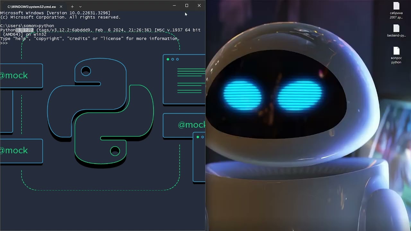
Task: Click the '(c) Microsoft Corporation. All rights reserved.' line
Action: tap(60, 17)
